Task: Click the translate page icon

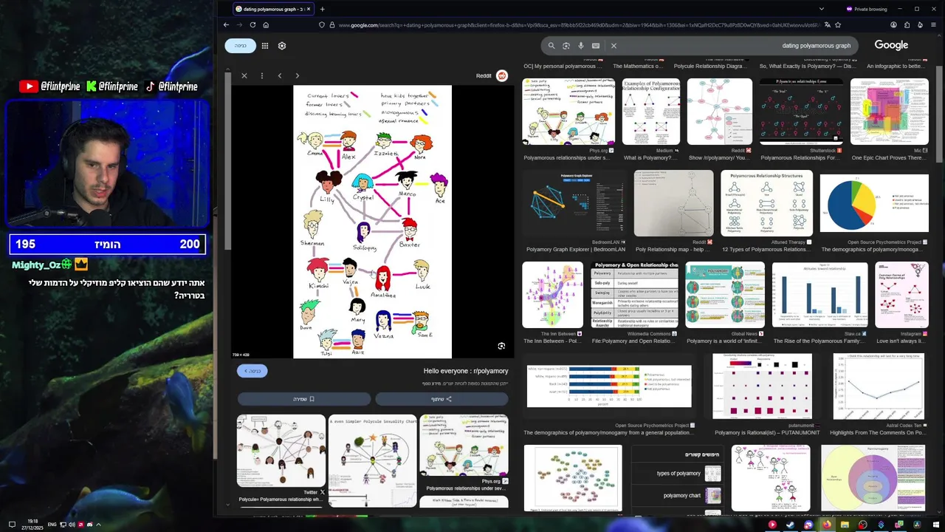Action: [827, 24]
